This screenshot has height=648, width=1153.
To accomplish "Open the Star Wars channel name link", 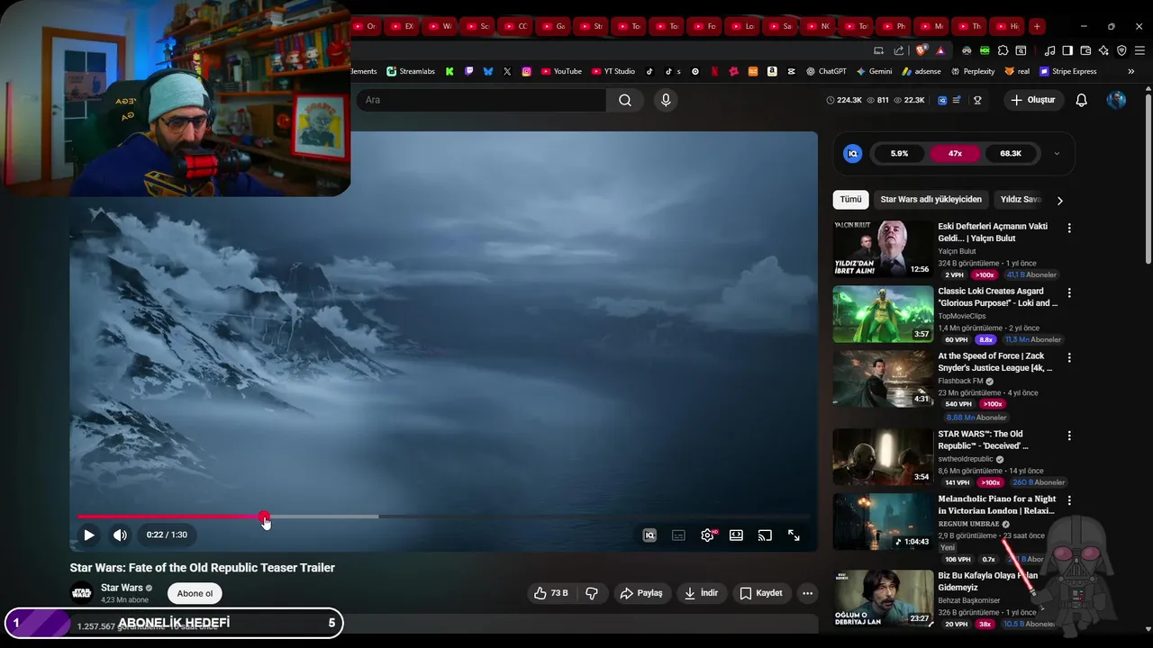I will [122, 588].
